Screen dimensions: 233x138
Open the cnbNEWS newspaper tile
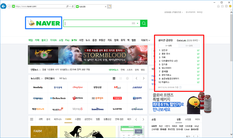[137, 109]
